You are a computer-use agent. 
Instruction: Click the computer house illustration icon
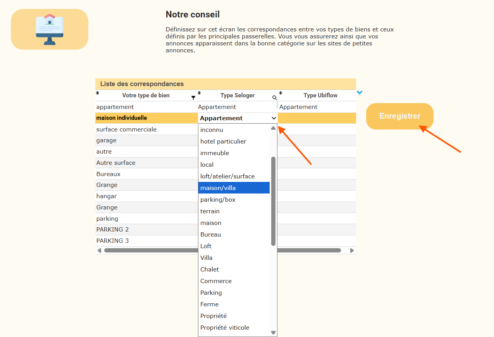tap(50, 29)
